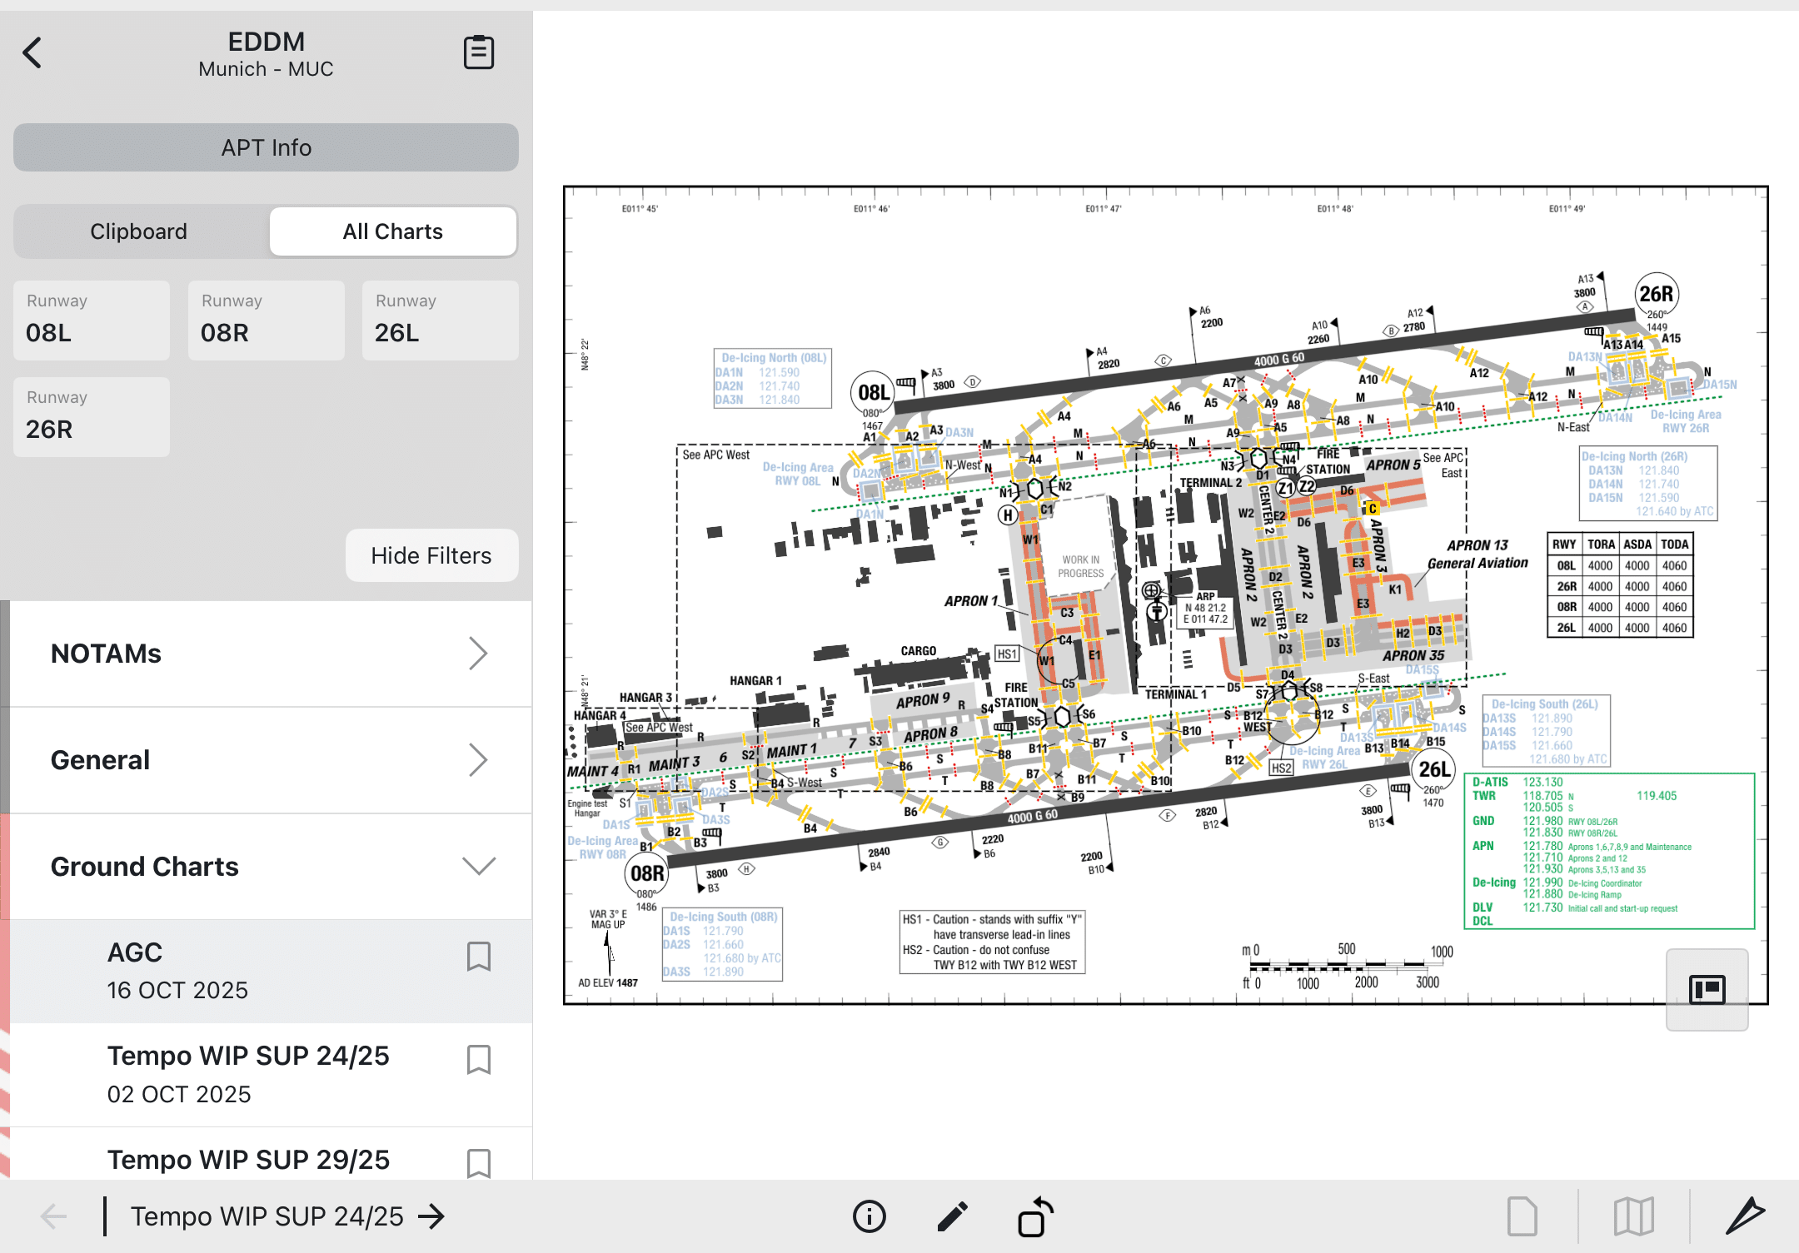Go back using top-left chevron
Viewport: 1799px width, 1253px height.
point(32,52)
